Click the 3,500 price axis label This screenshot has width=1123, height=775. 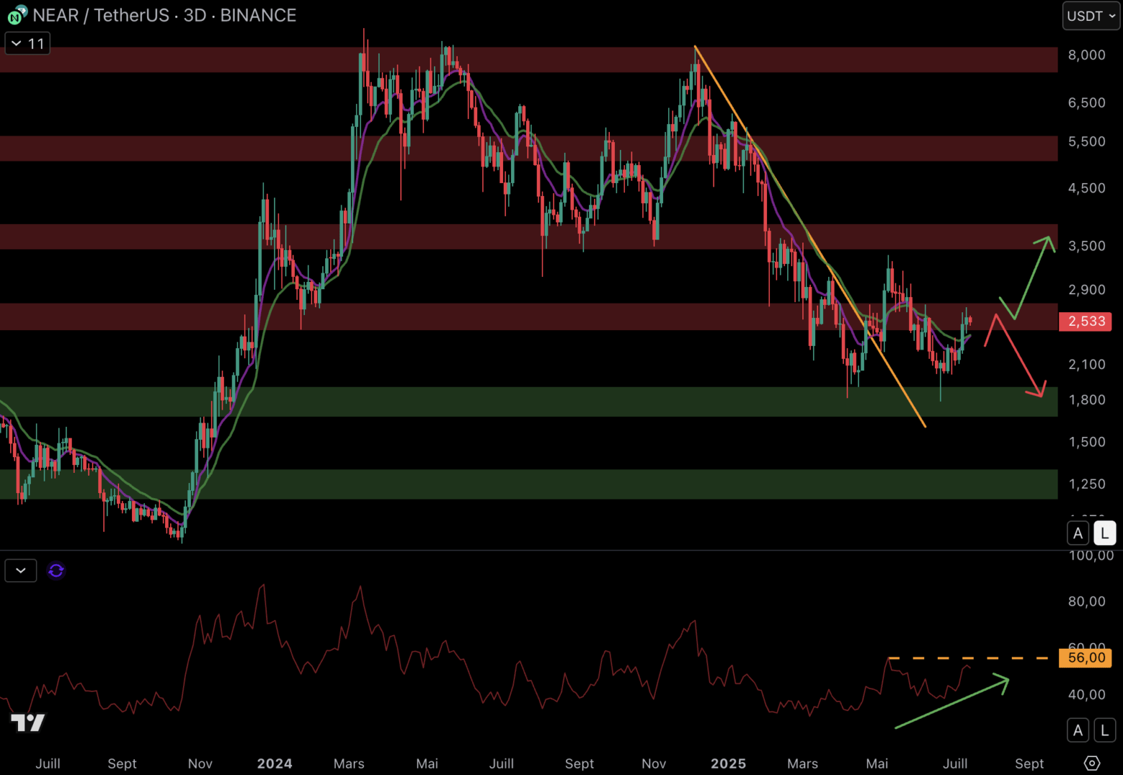(1086, 245)
